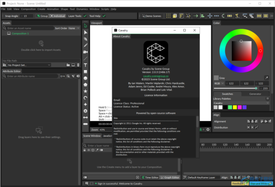This screenshot has width=275, height=187.
Task: Select the Scene Window tab
Action: point(92,136)
